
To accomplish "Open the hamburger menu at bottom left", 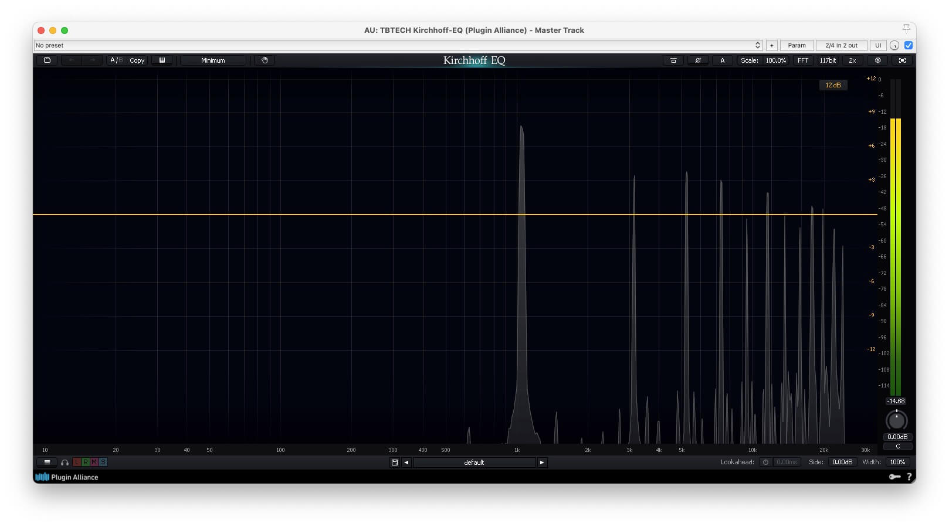I will 47,463.
